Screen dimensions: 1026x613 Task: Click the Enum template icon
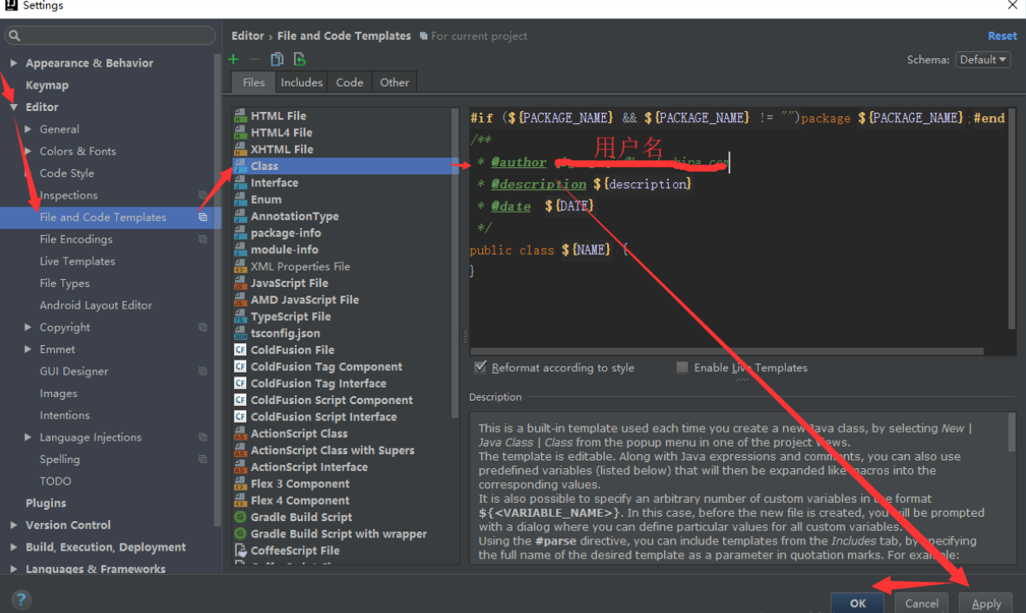click(240, 199)
